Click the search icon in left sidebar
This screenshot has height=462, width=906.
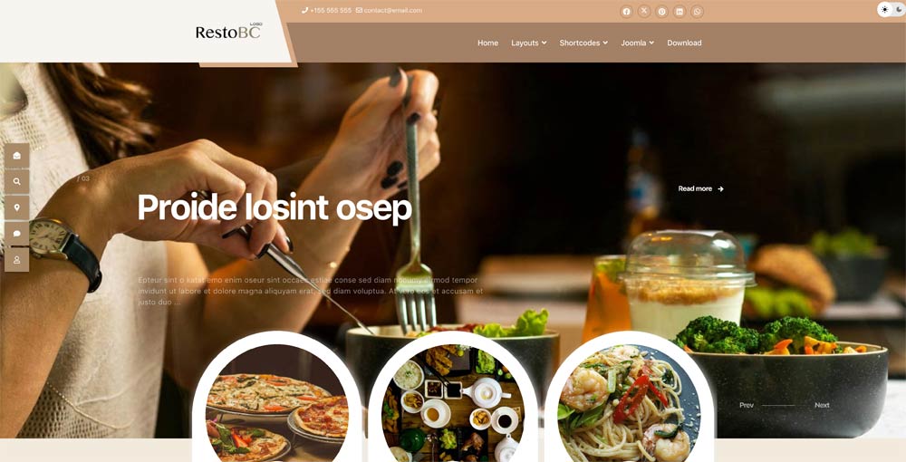16,181
